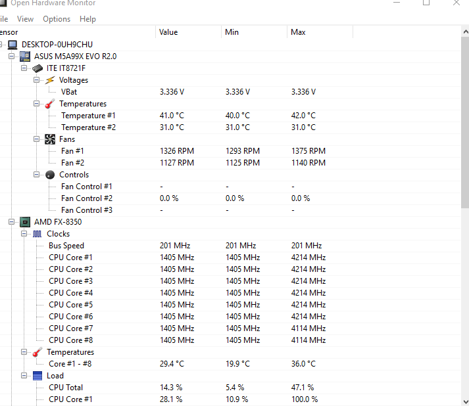Viewport: 469px width, 406px height.
Task: Click the Voltages lightning bolt icon
Action: (x=50, y=80)
